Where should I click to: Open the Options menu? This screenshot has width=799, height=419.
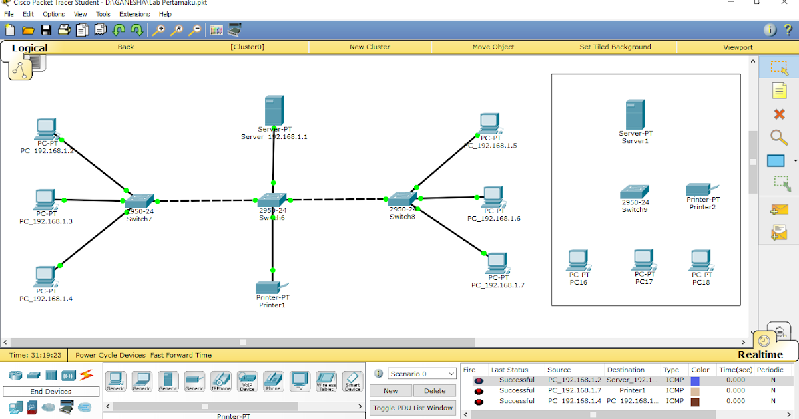(x=54, y=14)
